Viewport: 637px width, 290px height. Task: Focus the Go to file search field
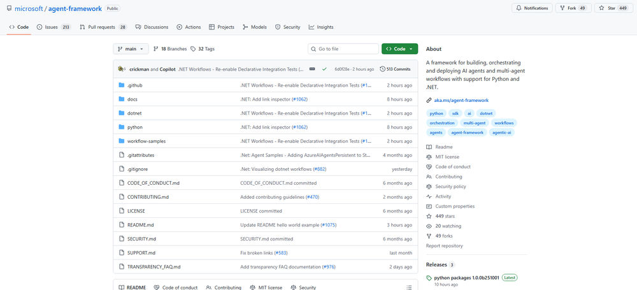click(343, 49)
